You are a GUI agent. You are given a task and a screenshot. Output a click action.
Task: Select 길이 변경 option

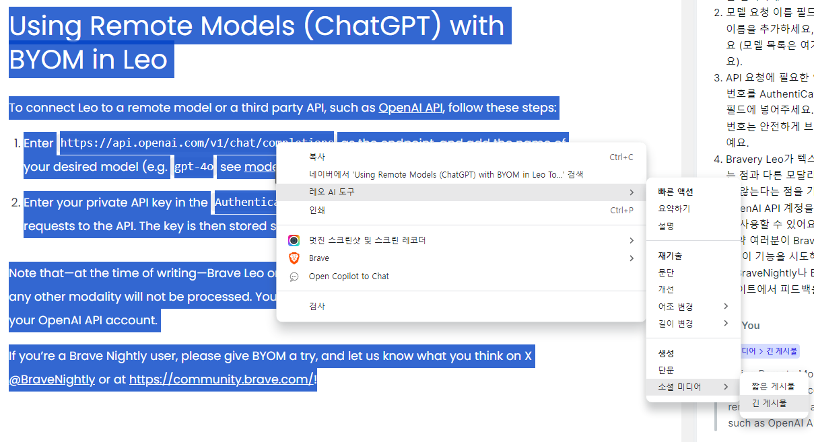click(693, 324)
